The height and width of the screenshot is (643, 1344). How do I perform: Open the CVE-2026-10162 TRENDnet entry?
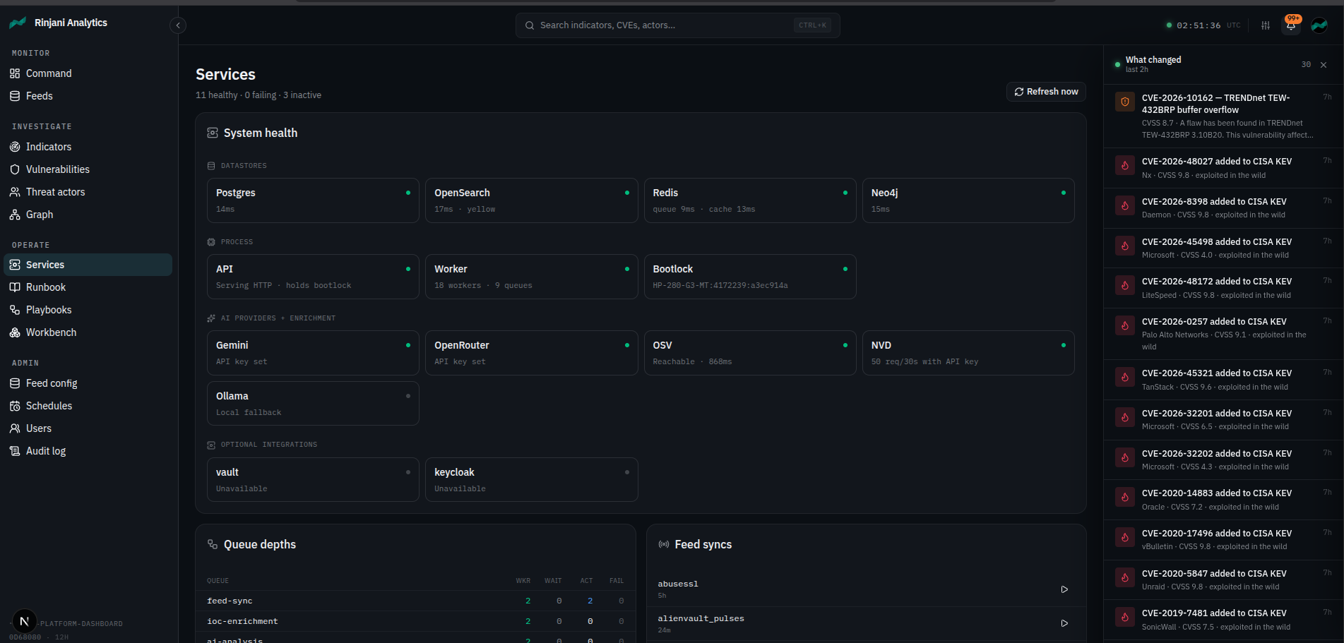[x=1223, y=116]
